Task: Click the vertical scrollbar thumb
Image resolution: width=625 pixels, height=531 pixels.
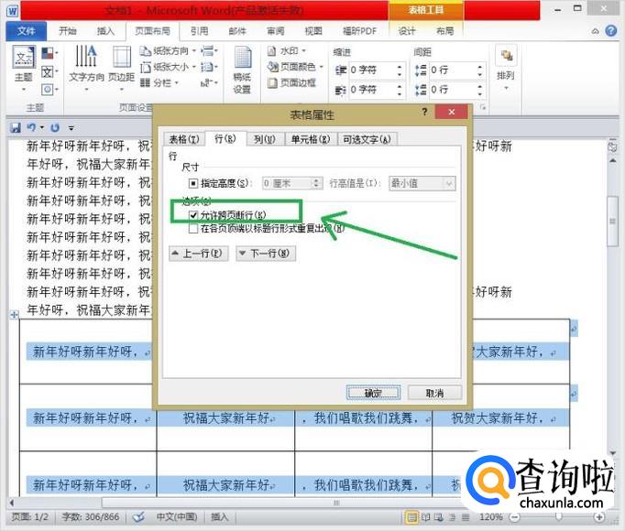Action: (612, 222)
